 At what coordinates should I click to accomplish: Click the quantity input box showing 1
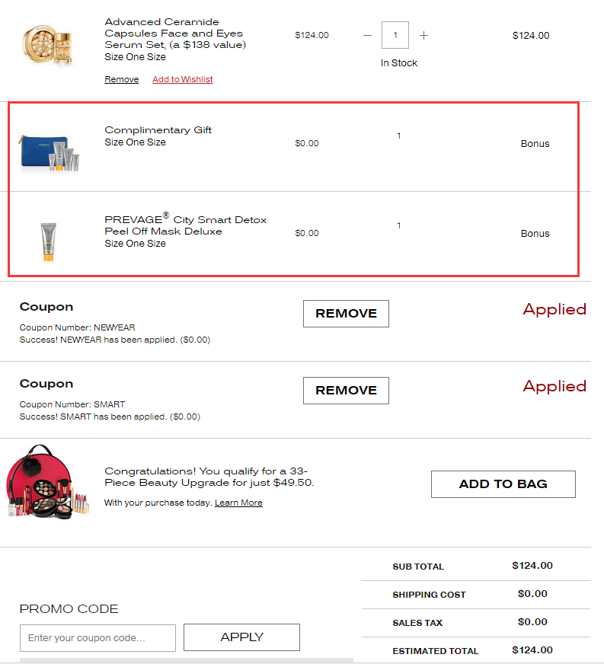pyautogui.click(x=395, y=35)
